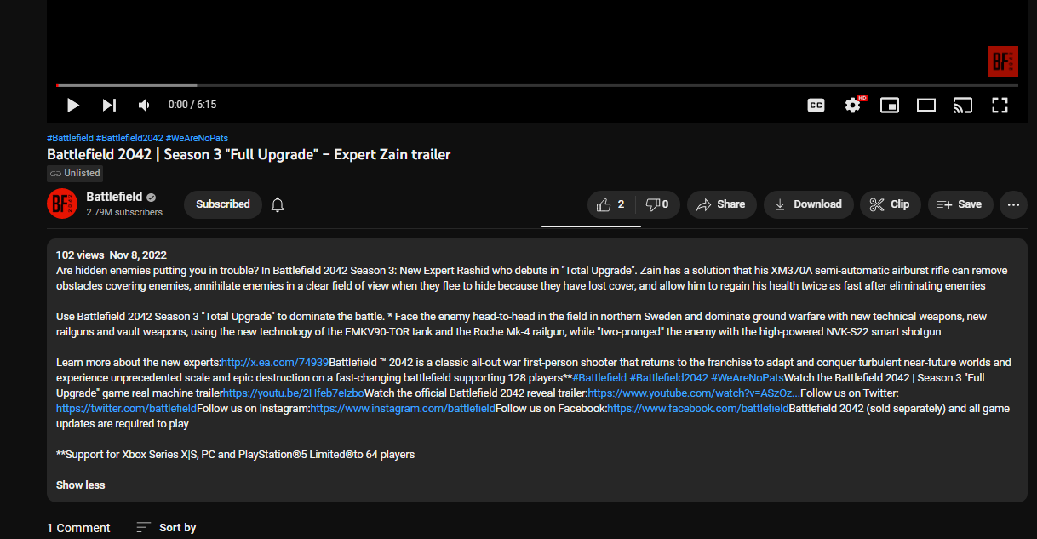The width and height of the screenshot is (1037, 539).
Task: Mute the video volume
Action: 144,105
